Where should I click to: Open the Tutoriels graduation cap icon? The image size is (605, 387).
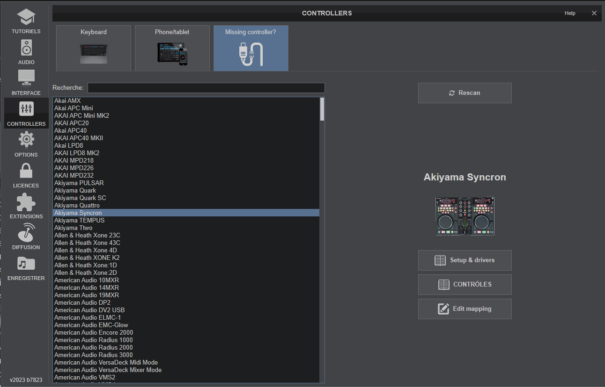tap(26, 17)
